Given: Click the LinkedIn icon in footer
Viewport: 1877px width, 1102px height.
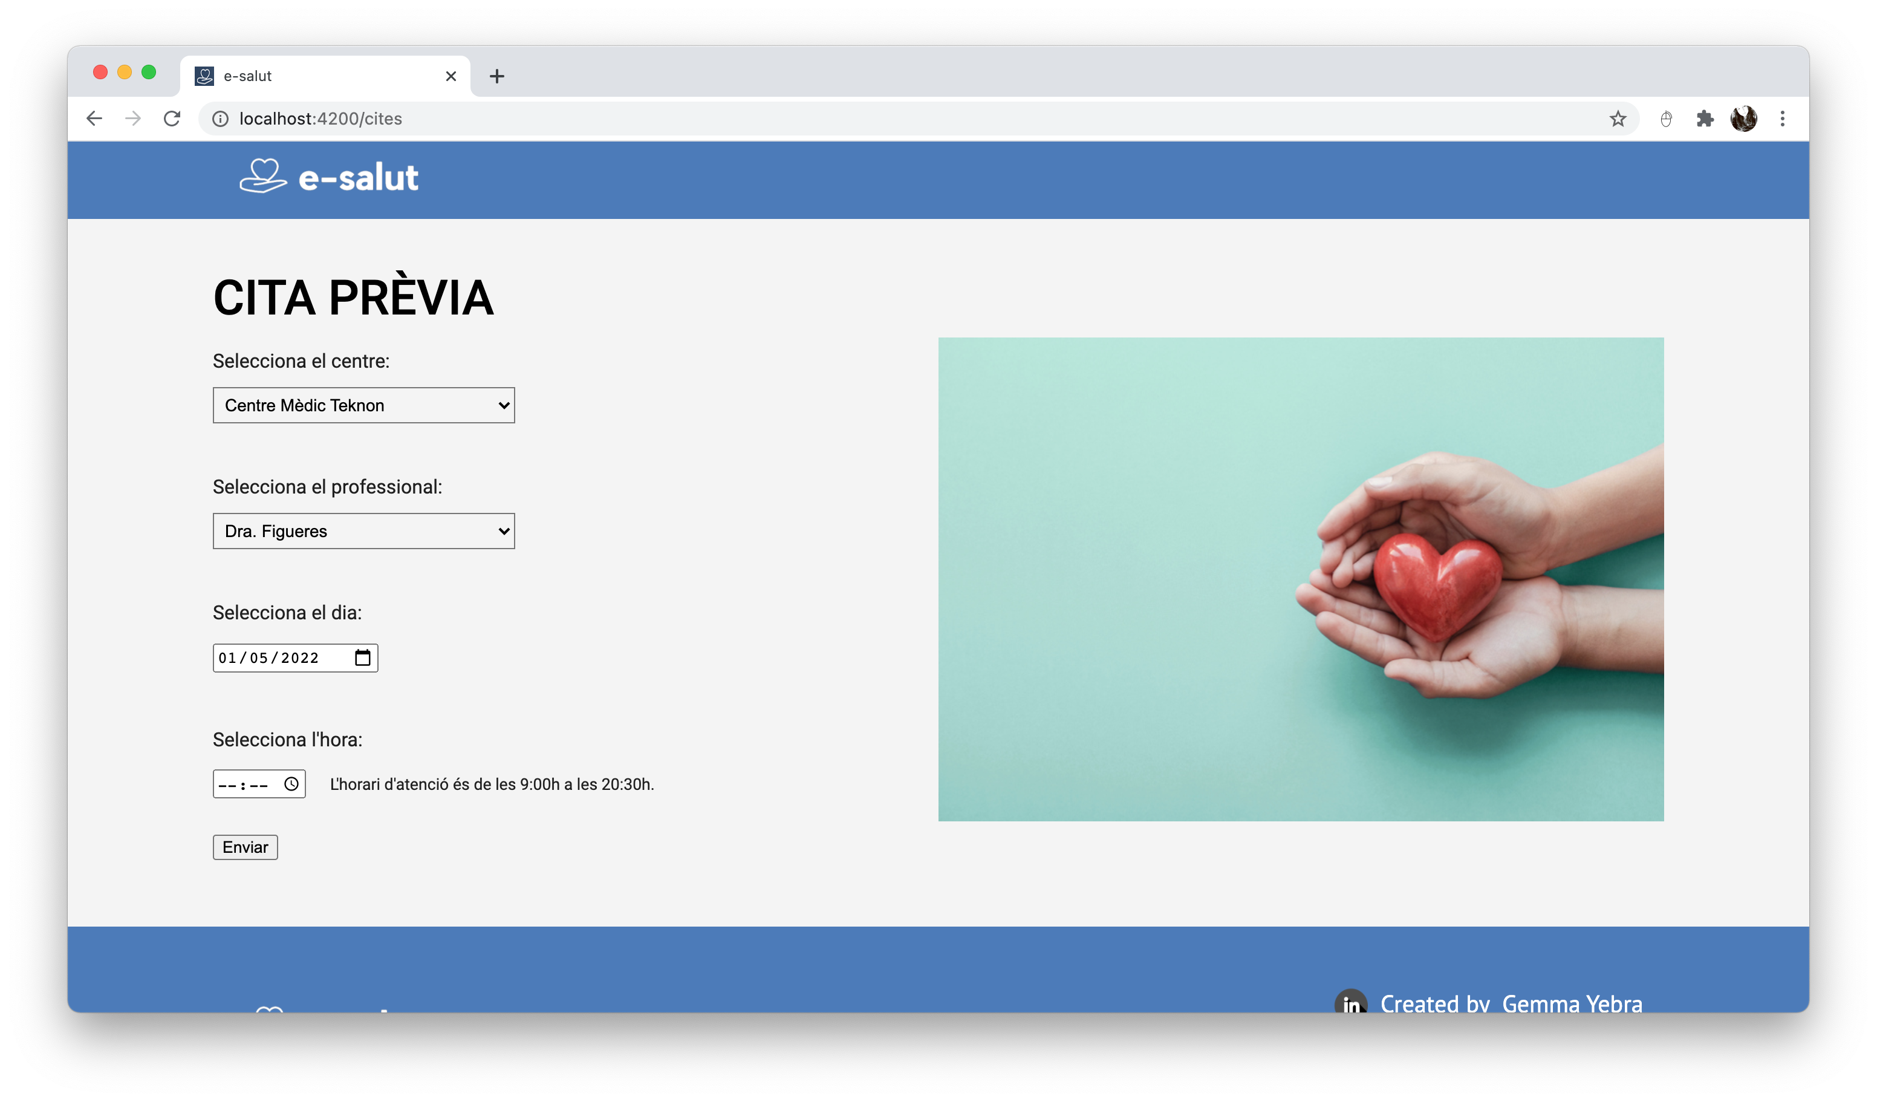Looking at the screenshot, I should (x=1350, y=1002).
